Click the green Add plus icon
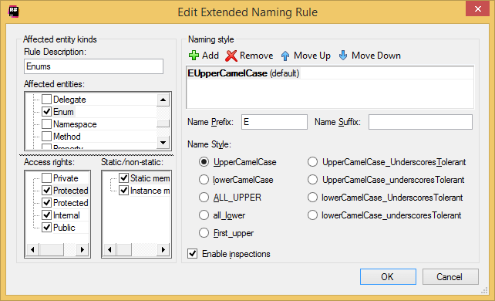This screenshot has width=495, height=301. pyautogui.click(x=194, y=56)
